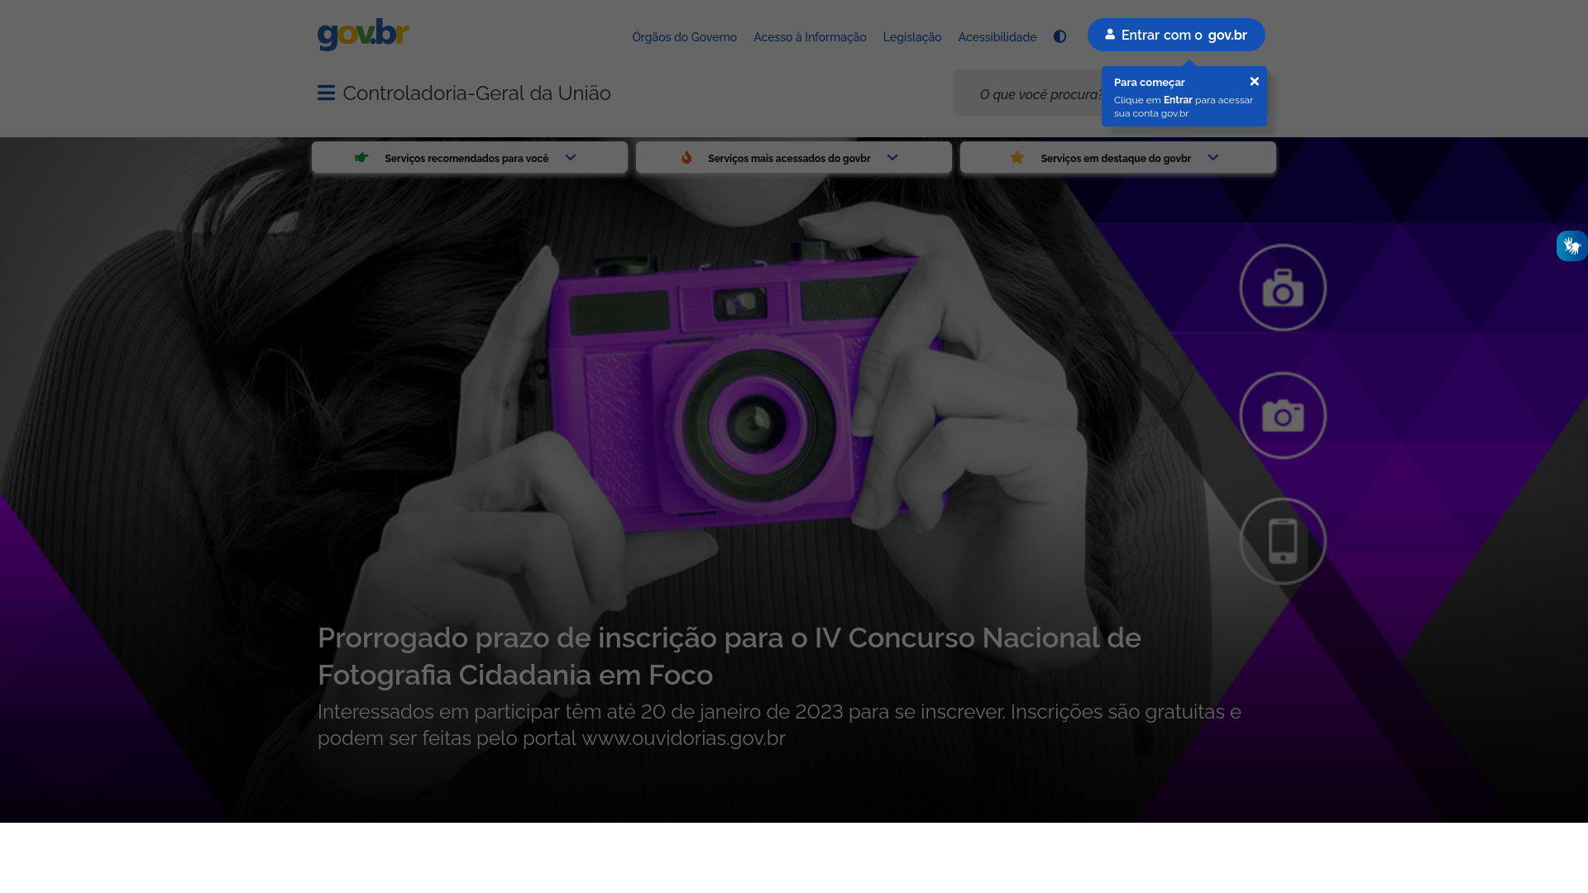Open Acessibilidade link

[997, 37]
